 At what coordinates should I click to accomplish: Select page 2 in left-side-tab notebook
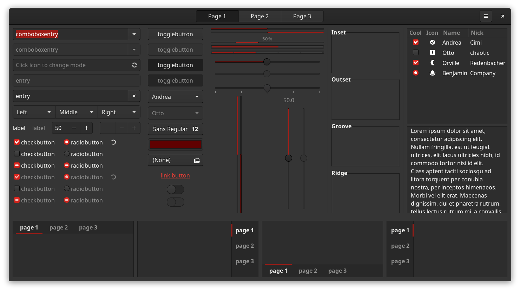coord(400,246)
